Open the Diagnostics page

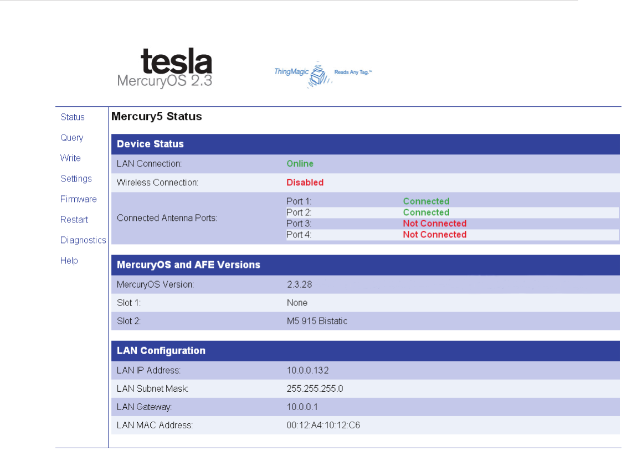coord(83,240)
